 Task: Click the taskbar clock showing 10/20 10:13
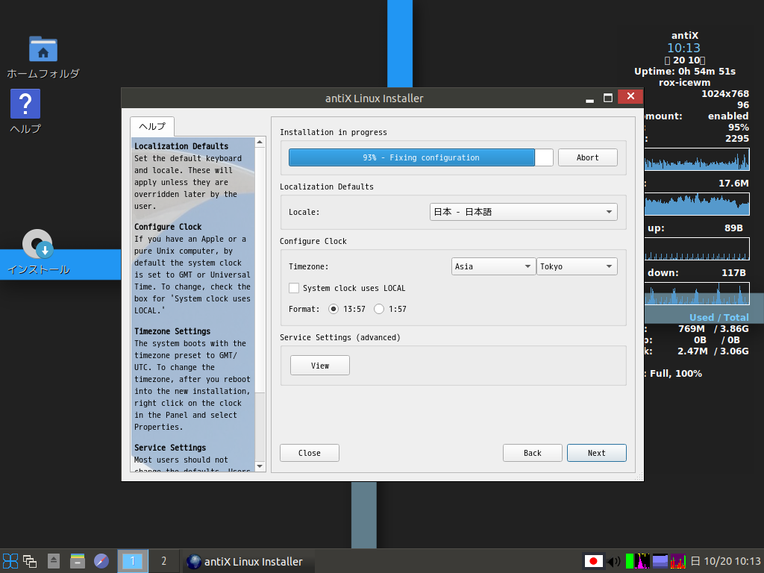726,561
